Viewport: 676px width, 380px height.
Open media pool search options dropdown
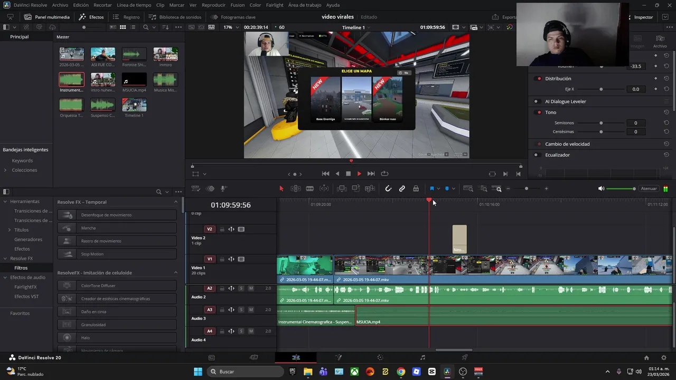153,27
